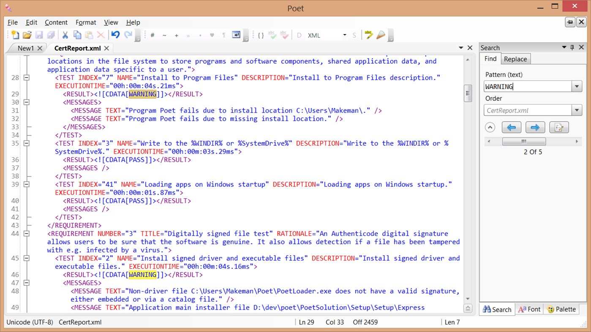
Task: Toggle the auto-hide pin on the Search panel
Action: point(572,47)
